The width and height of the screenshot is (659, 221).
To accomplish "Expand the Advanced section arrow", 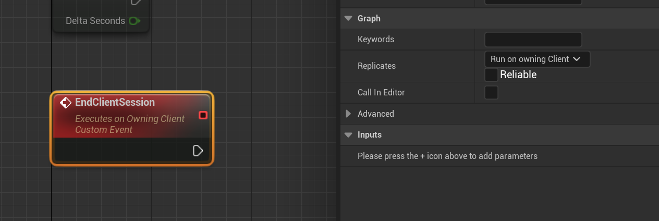I will 348,114.
